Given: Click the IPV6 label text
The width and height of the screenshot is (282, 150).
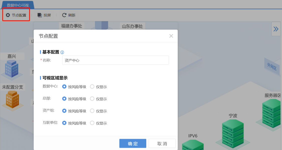Looking at the screenshot, I should coord(193,136).
